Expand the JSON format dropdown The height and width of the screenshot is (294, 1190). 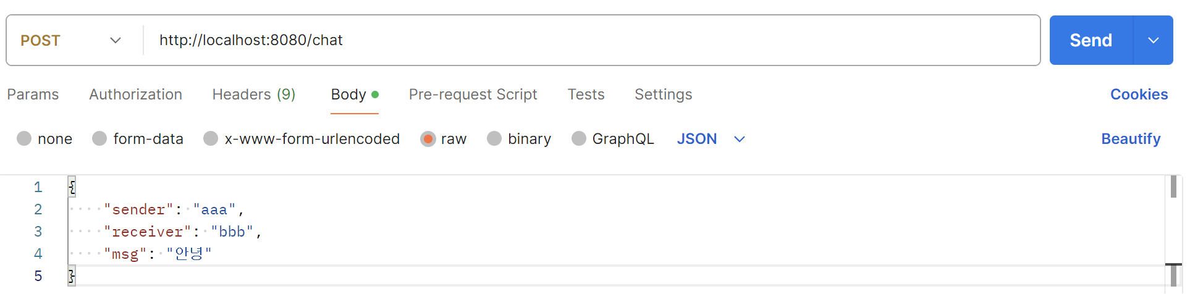pos(711,139)
